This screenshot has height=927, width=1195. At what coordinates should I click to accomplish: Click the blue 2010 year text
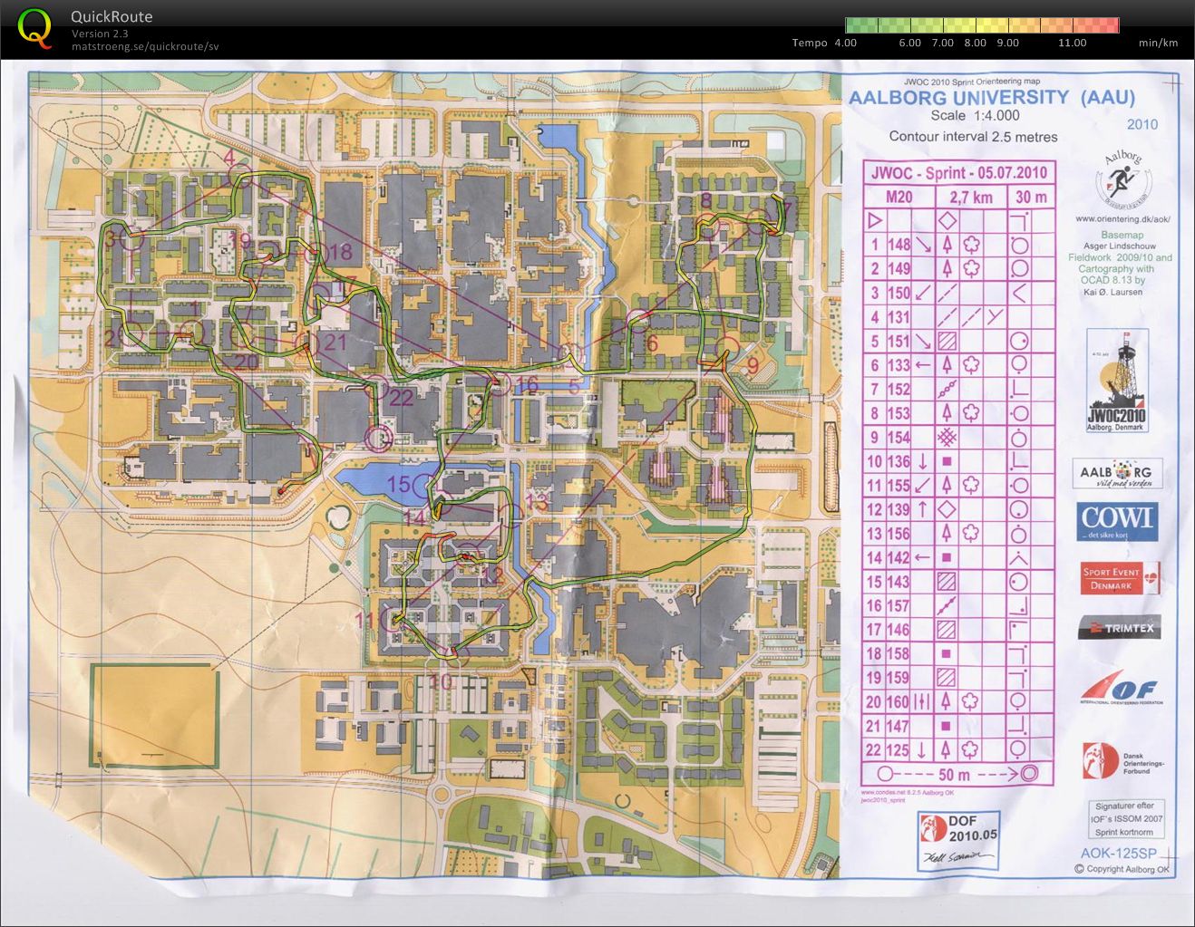1142,124
